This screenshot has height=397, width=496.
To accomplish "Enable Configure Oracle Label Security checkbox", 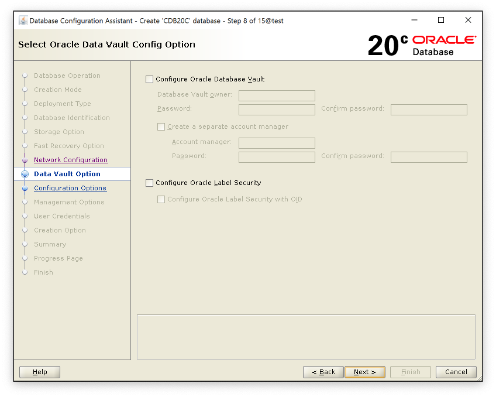I will pos(149,183).
